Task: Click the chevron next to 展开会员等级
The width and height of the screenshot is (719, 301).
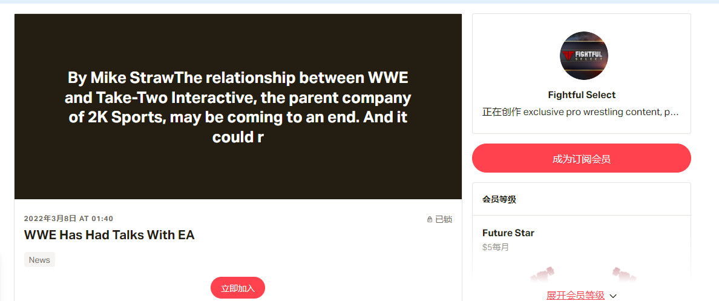Action: click(x=613, y=296)
